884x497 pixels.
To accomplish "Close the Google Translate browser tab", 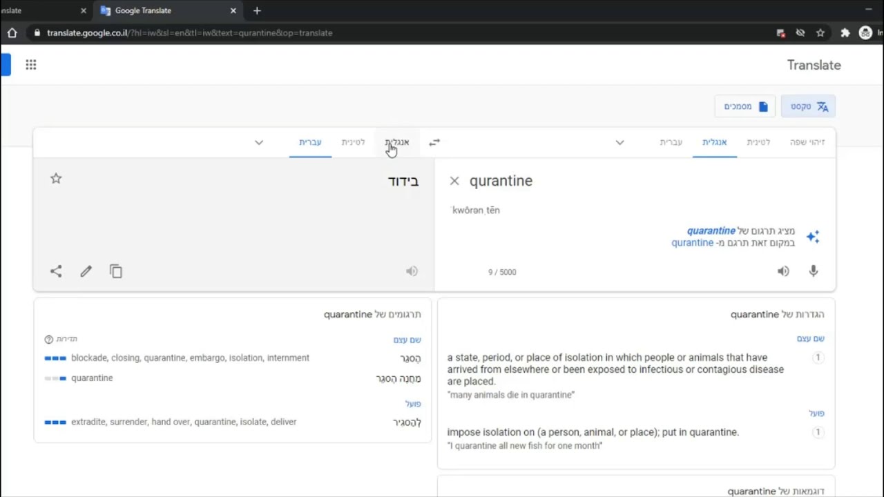I will pos(233,10).
